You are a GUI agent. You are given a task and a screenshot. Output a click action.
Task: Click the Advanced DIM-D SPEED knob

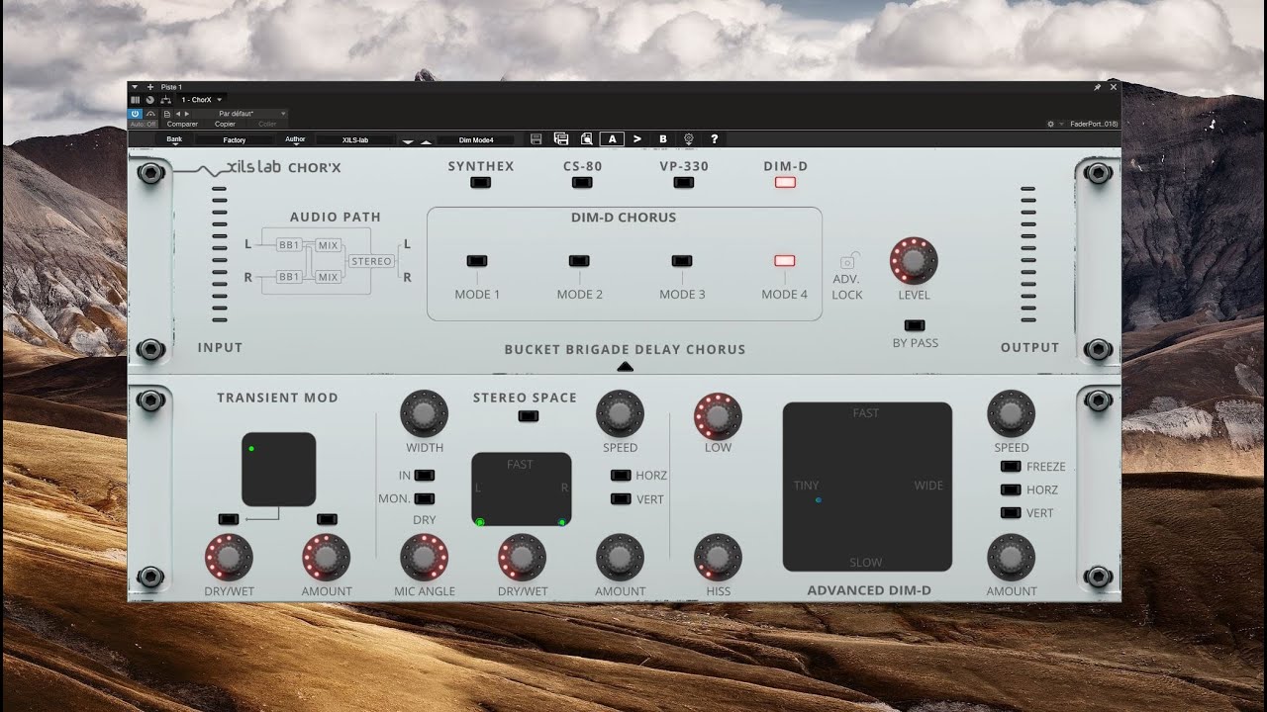pyautogui.click(x=1012, y=413)
